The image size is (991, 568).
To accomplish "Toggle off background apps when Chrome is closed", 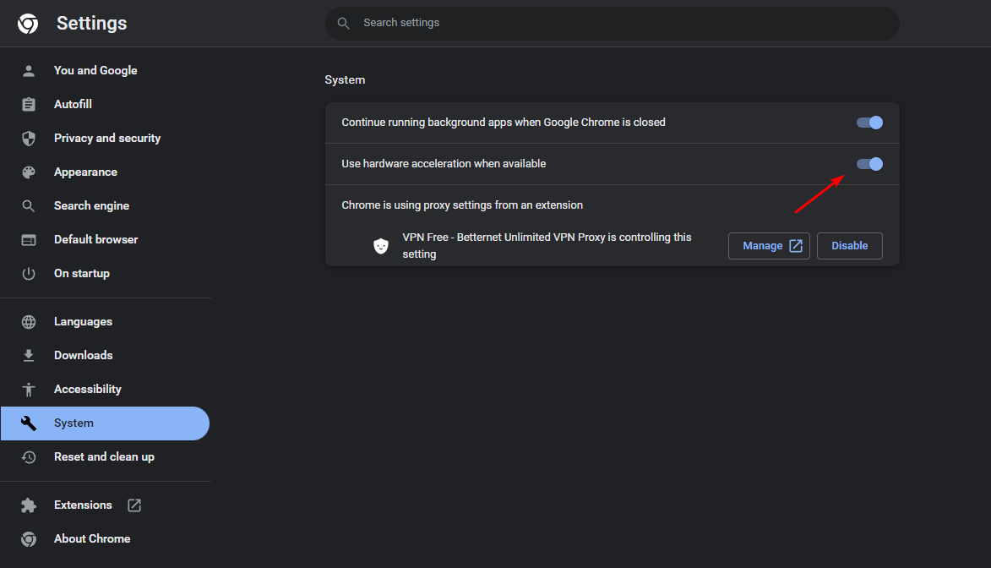I will click(869, 123).
